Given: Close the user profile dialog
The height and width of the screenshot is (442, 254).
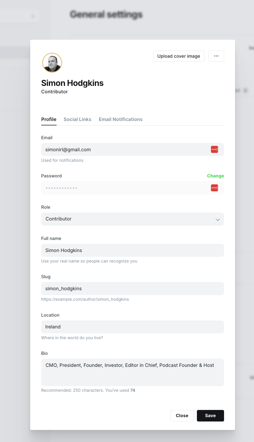Looking at the screenshot, I should point(182,416).
